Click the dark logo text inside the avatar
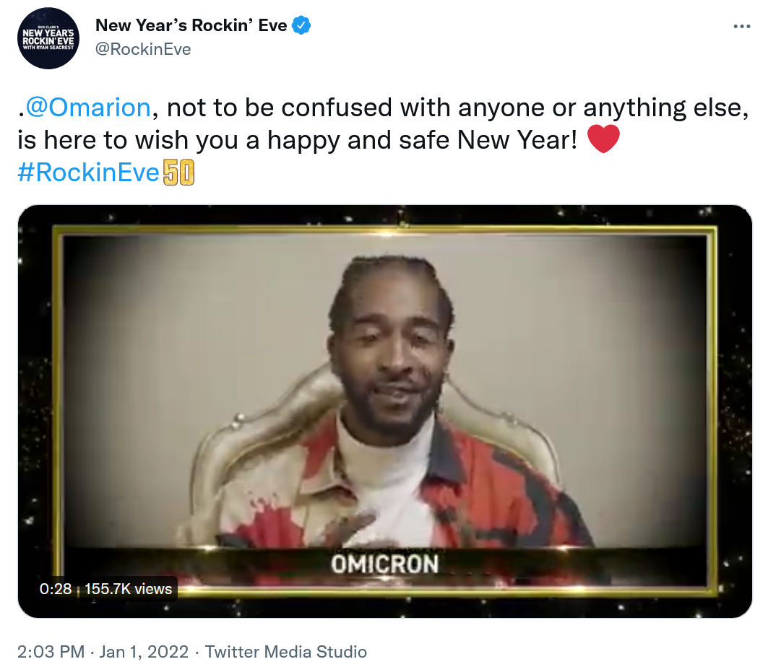Viewport: 768px width, 667px height. pyautogui.click(x=48, y=39)
